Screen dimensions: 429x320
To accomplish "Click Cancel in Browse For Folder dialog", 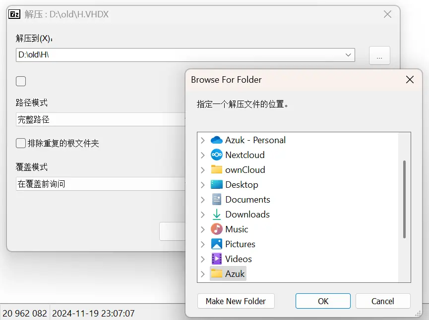I will tap(382, 301).
